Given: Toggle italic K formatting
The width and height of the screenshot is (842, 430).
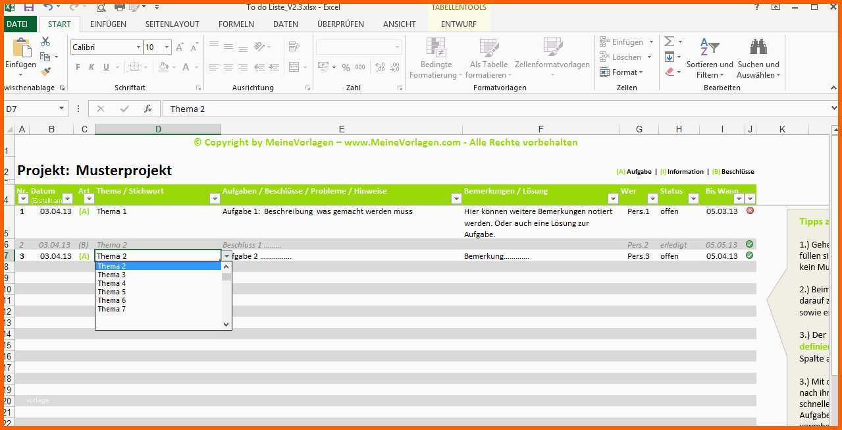Looking at the screenshot, I should (92, 67).
